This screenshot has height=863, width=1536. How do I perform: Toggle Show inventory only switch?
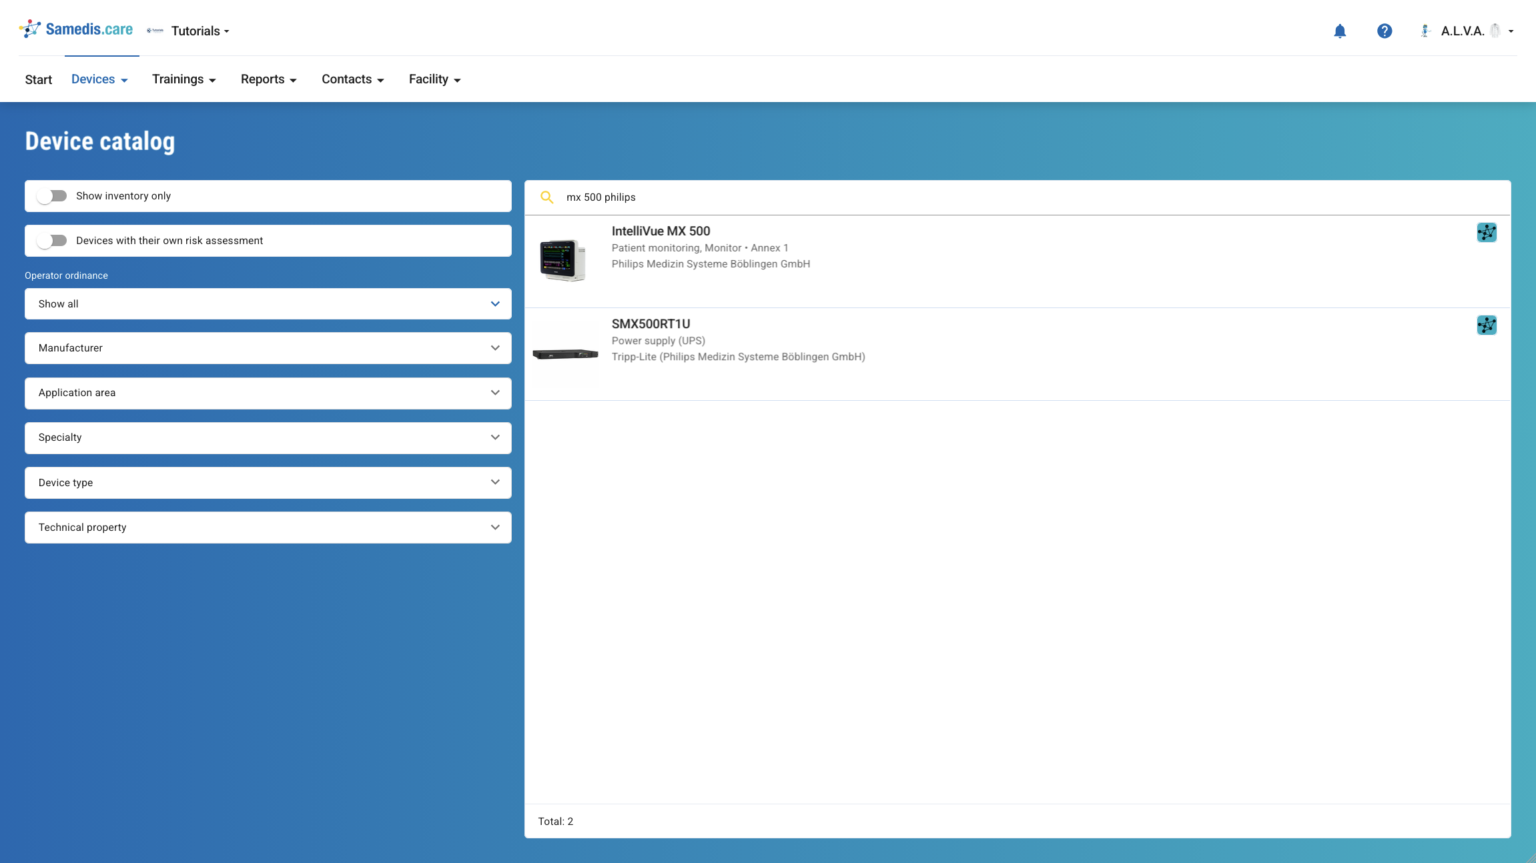[52, 196]
